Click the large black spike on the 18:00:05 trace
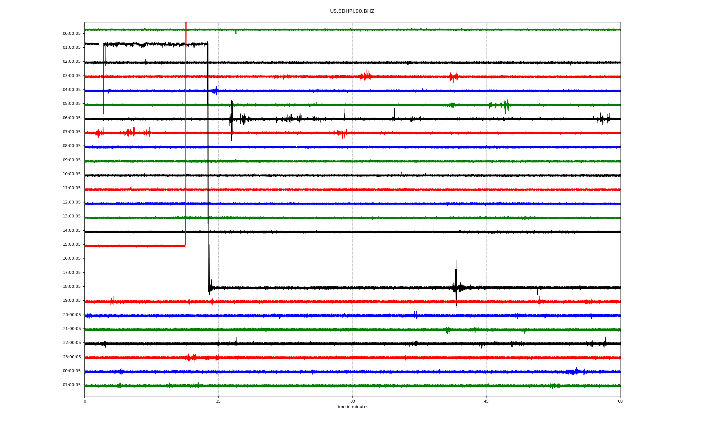This screenshot has height=440, width=705. (x=456, y=284)
